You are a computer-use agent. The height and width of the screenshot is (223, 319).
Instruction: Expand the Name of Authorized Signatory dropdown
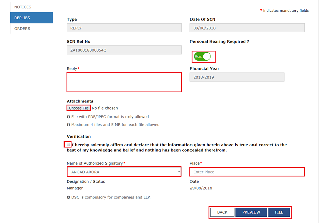[124, 172]
